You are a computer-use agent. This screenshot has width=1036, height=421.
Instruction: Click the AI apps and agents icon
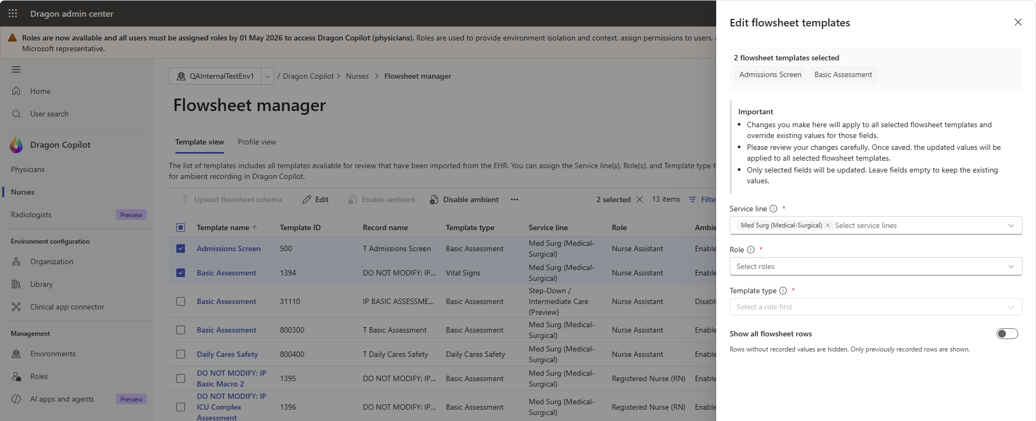point(16,399)
